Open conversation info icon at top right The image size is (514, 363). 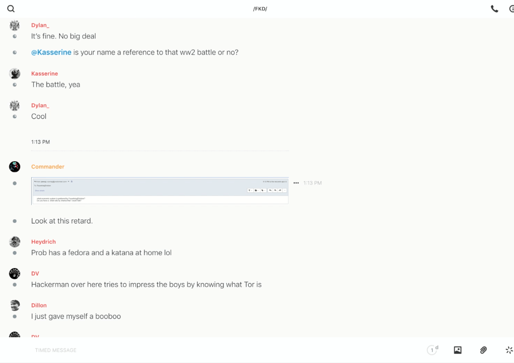point(511,9)
